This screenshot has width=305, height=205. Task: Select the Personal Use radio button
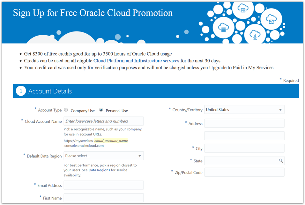point(101,110)
